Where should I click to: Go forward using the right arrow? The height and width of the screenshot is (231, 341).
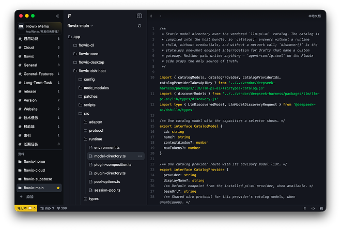coord(160,16)
